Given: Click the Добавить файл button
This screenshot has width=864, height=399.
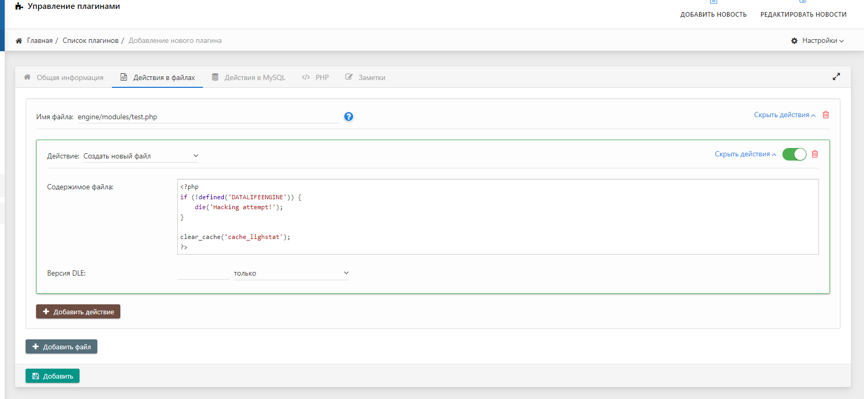Looking at the screenshot, I should pyautogui.click(x=61, y=347).
